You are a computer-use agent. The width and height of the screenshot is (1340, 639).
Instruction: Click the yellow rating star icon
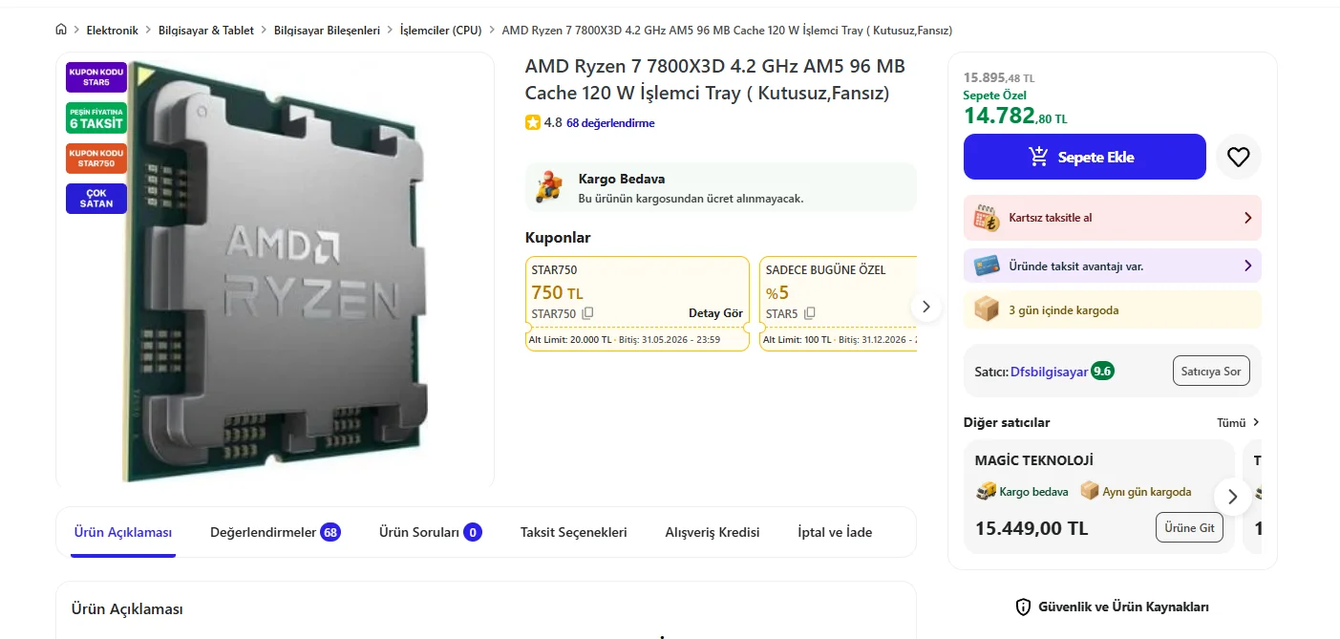coord(532,123)
